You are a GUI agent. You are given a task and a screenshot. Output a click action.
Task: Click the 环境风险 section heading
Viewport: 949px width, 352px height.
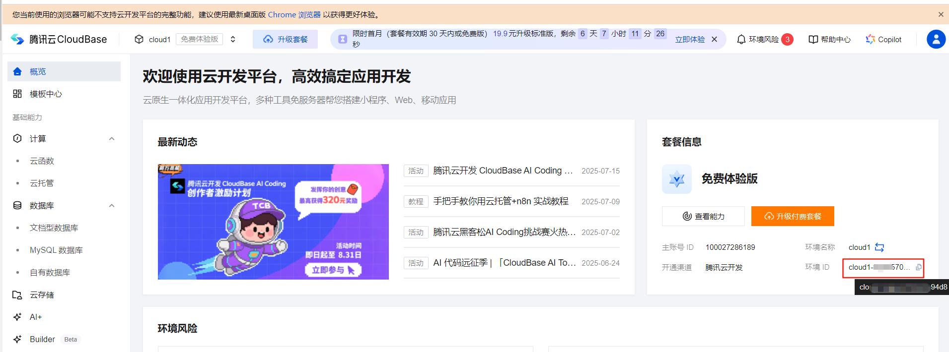tap(177, 328)
